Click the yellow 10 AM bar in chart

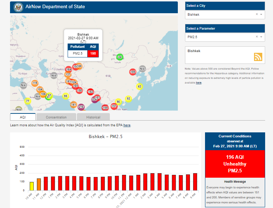(x=31, y=186)
